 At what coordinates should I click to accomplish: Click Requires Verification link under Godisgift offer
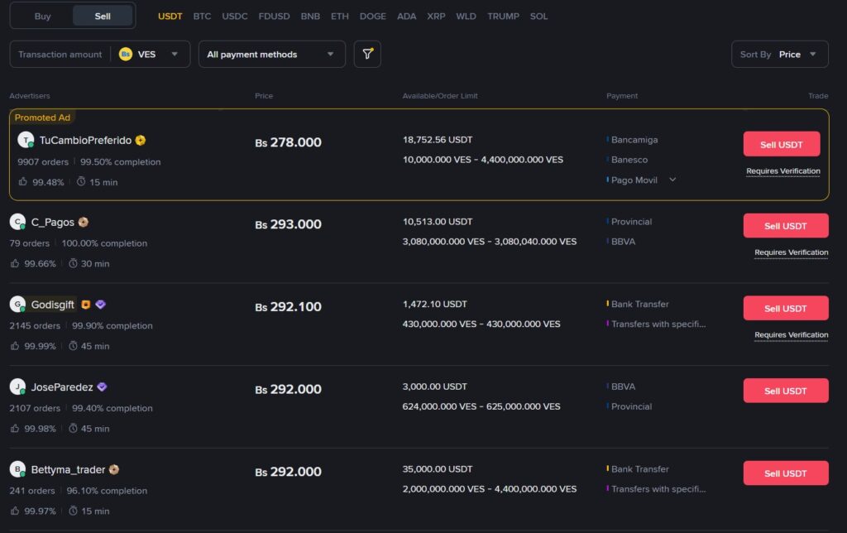coord(791,335)
